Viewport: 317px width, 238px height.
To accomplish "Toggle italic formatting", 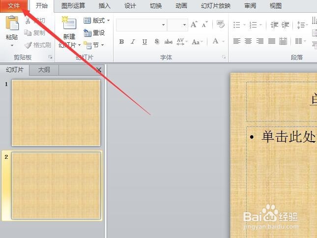I will coord(133,42).
